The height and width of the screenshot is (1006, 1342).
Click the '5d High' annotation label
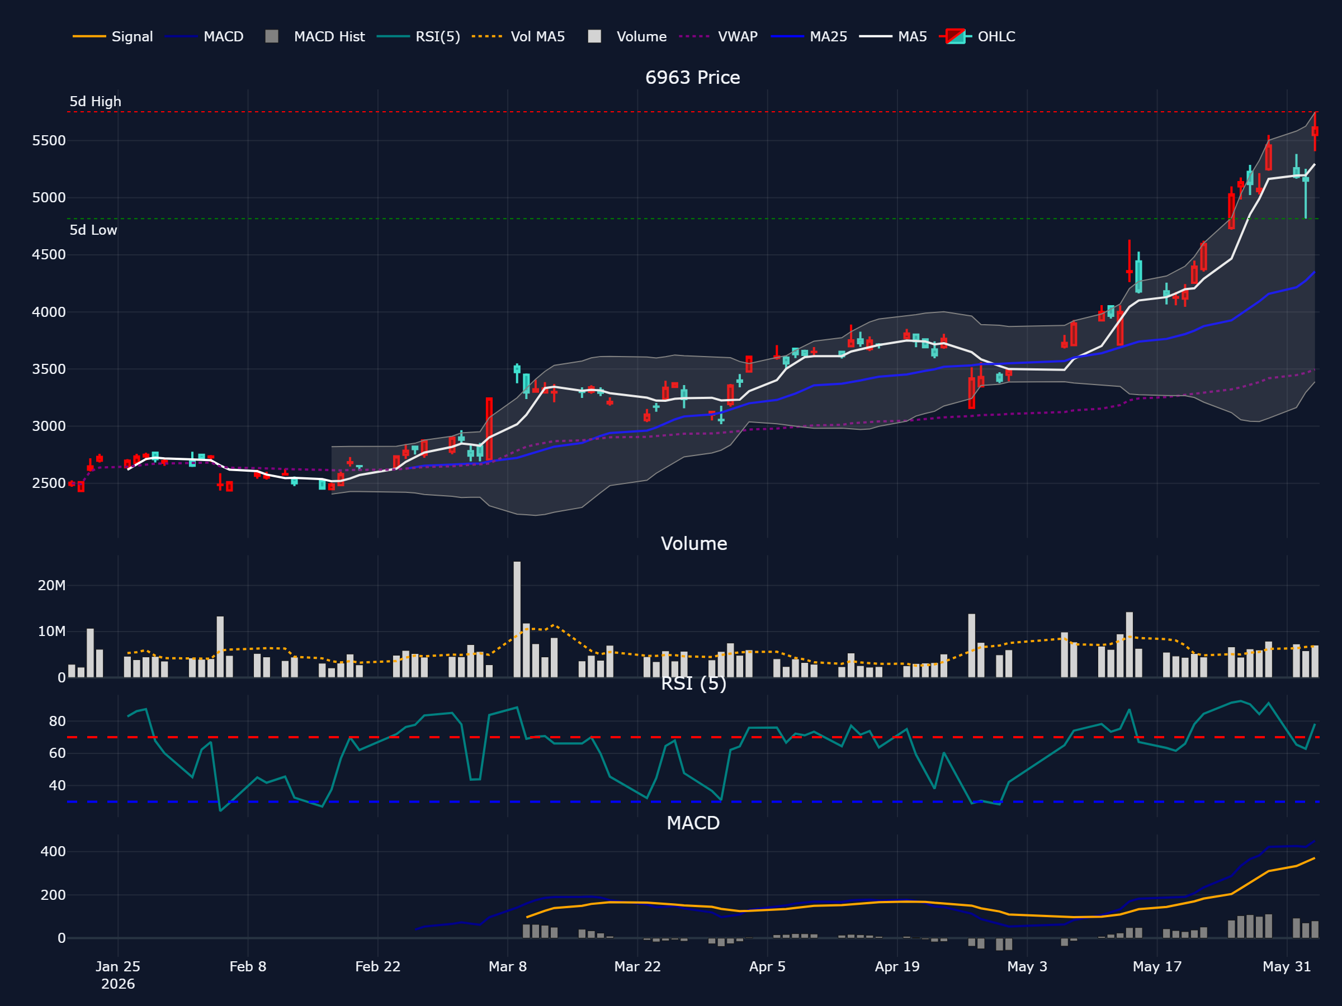95,101
